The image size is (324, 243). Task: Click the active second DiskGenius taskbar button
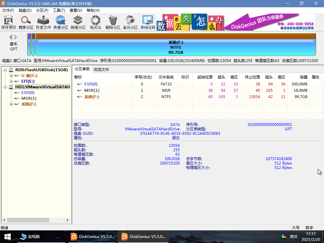click(143, 237)
